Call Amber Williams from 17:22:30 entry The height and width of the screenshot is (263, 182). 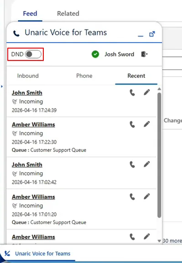coord(132,124)
